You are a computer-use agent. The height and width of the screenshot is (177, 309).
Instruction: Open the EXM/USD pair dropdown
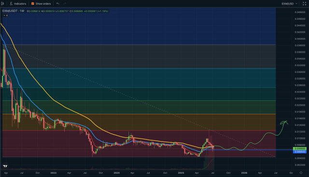click(289, 3)
